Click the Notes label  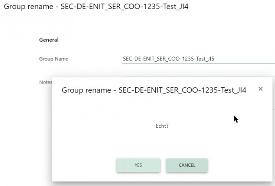click(x=45, y=82)
